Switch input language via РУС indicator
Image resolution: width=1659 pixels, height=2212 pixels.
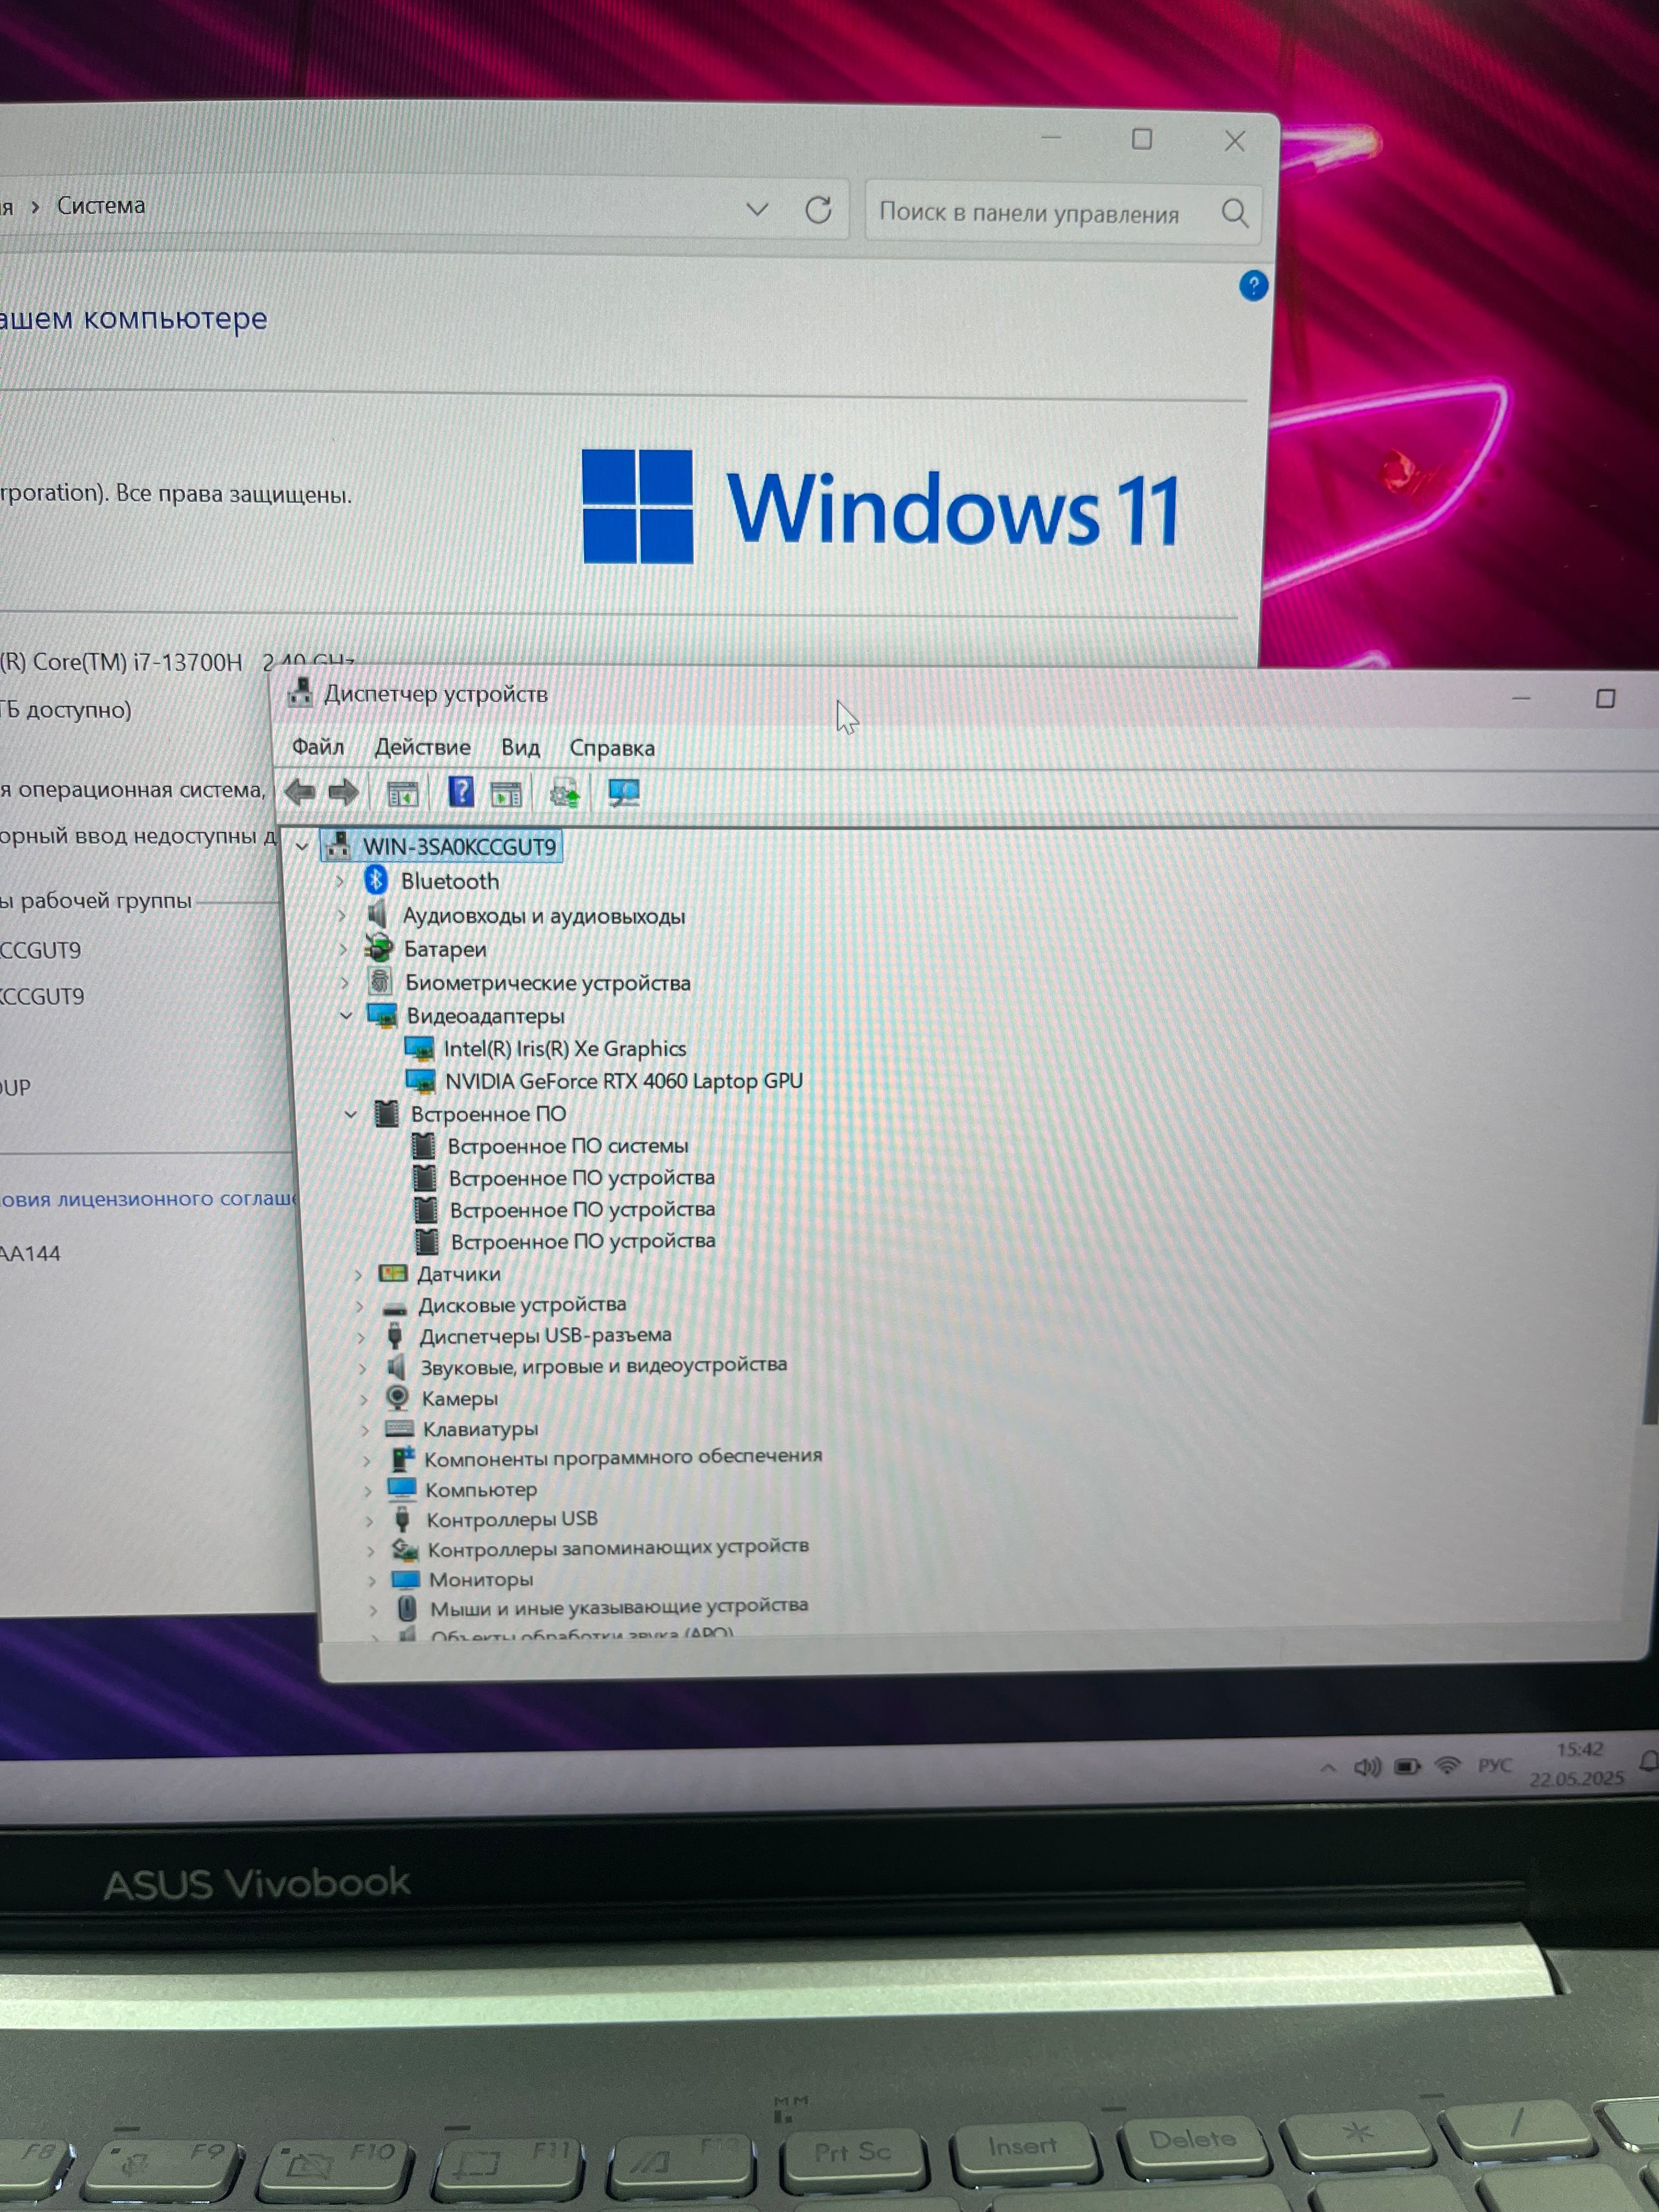[1494, 1765]
